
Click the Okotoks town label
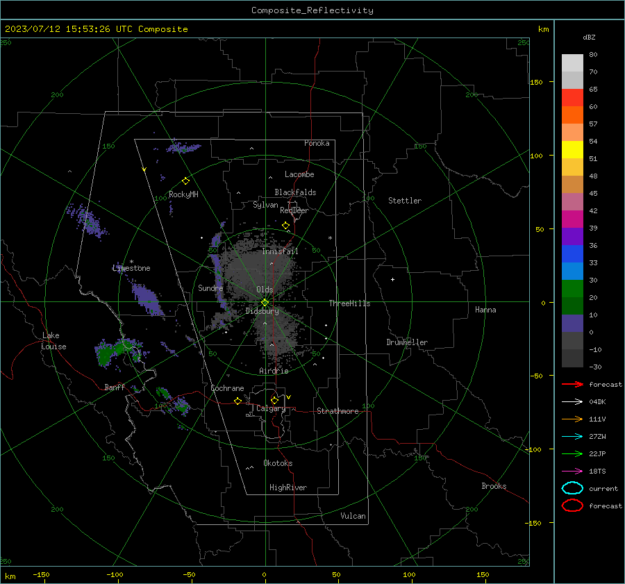[278, 463]
